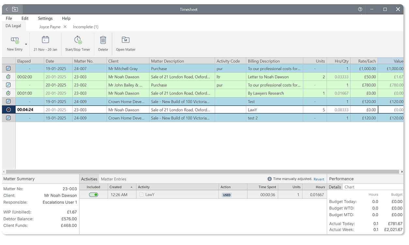Open the Settings menu
Screen dimensions: 409x245
(x=45, y=19)
